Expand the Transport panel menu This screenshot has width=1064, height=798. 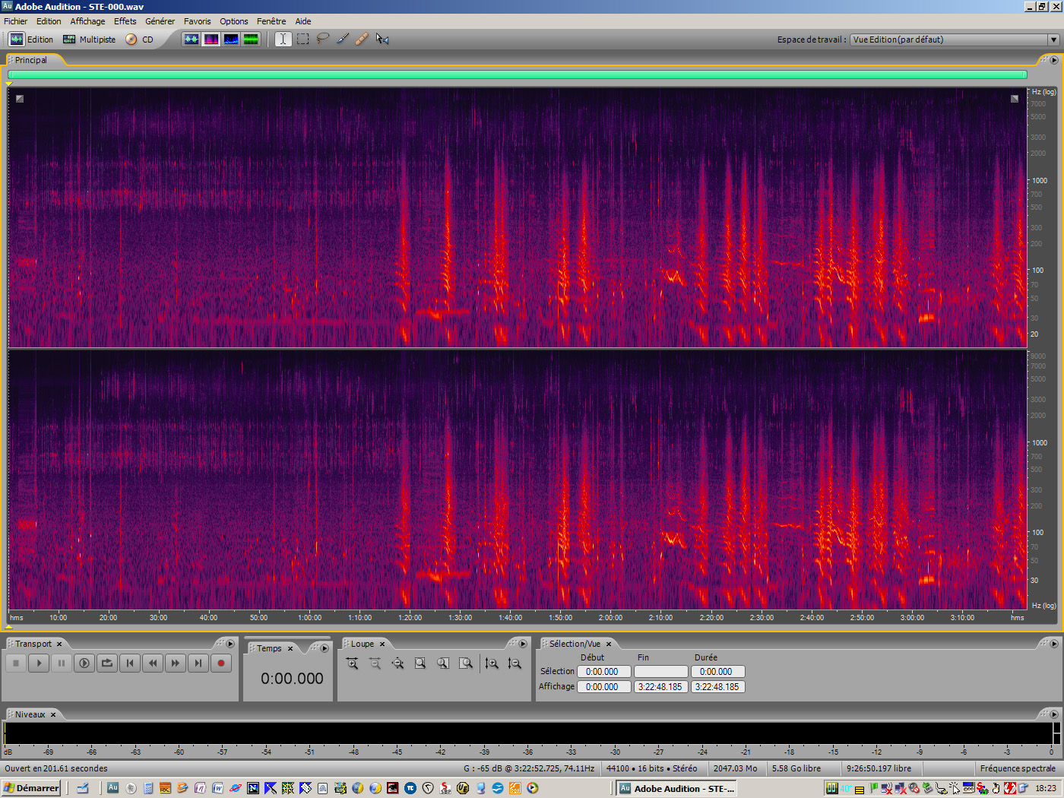[x=230, y=643]
